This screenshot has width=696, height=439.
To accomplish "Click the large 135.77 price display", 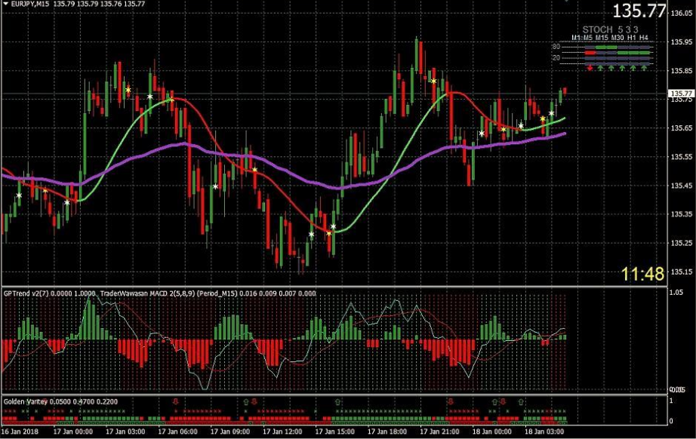I will point(639,11).
